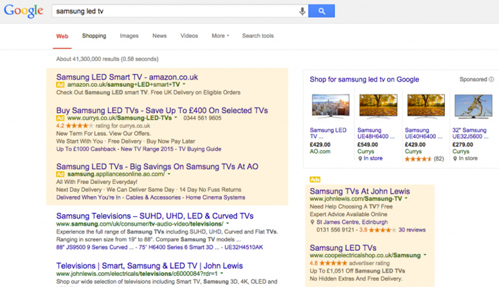Open Samsung Televisions SUHD UHD result

155,216
